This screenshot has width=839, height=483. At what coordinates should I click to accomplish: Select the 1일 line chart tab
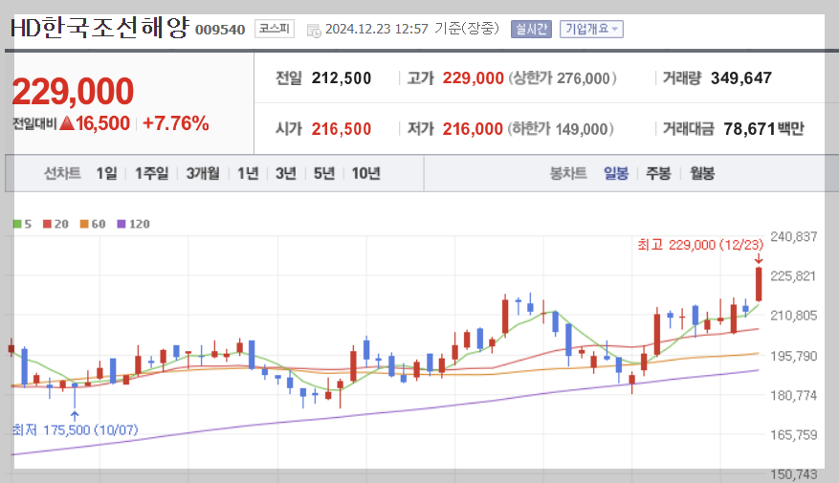point(106,173)
